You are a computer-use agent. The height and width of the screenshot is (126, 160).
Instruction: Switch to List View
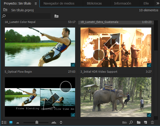pos(4,122)
